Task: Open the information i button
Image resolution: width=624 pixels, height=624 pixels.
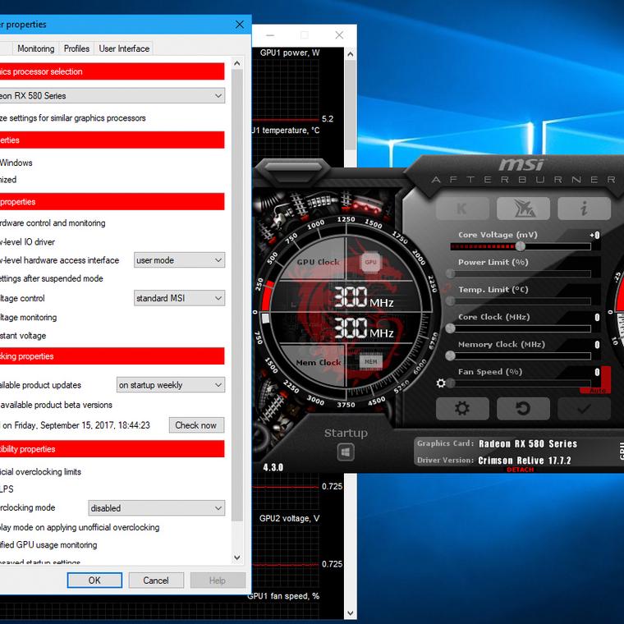Action: click(584, 209)
